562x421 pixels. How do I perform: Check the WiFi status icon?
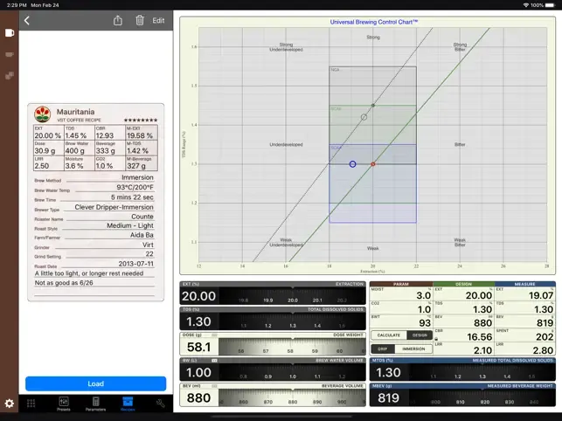click(x=526, y=5)
